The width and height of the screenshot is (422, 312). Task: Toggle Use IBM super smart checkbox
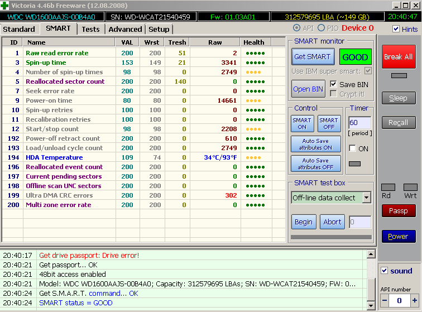tap(368, 71)
